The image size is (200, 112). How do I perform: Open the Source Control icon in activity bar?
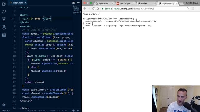coord(4,19)
